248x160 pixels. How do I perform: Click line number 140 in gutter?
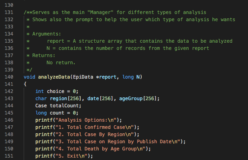9,77
